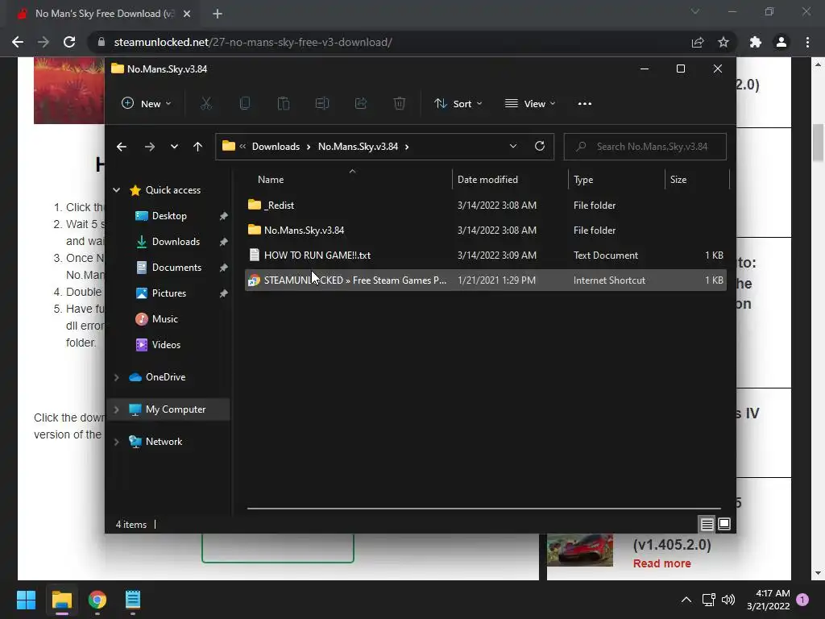Open Chrome's three-dot menu
This screenshot has width=825, height=619.
pos(807,42)
